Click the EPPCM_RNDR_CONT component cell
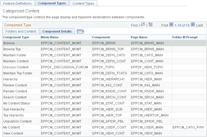Image resolution: width=207 pixels, height=137 pixels. tap(111, 91)
